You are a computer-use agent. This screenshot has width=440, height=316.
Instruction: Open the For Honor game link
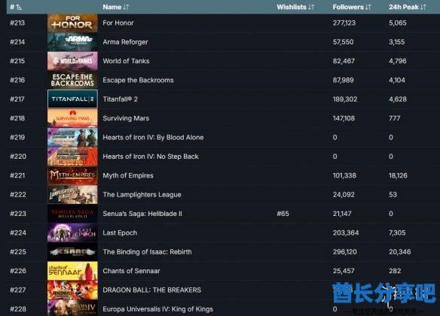coord(118,23)
